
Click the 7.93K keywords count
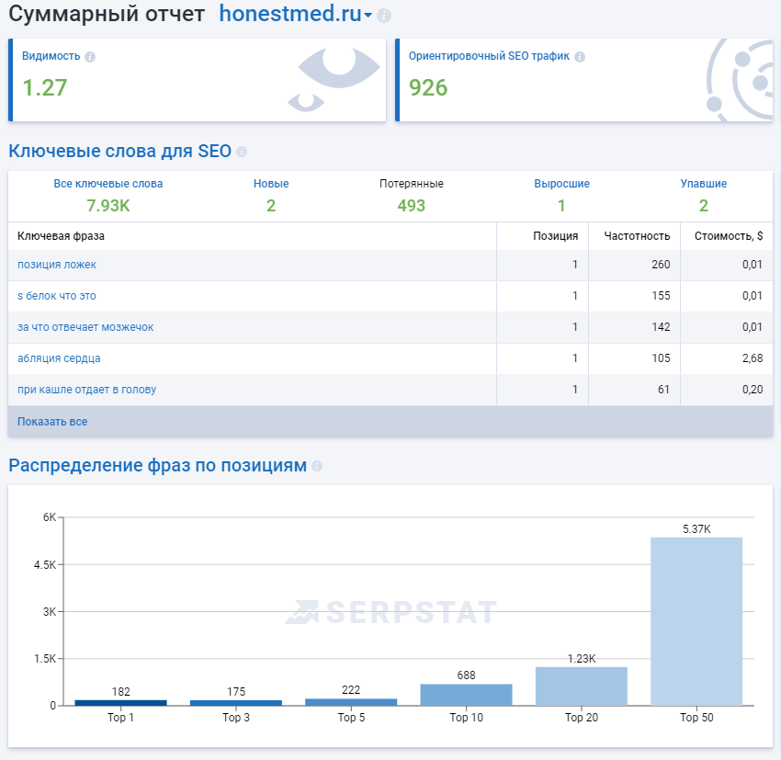point(108,206)
